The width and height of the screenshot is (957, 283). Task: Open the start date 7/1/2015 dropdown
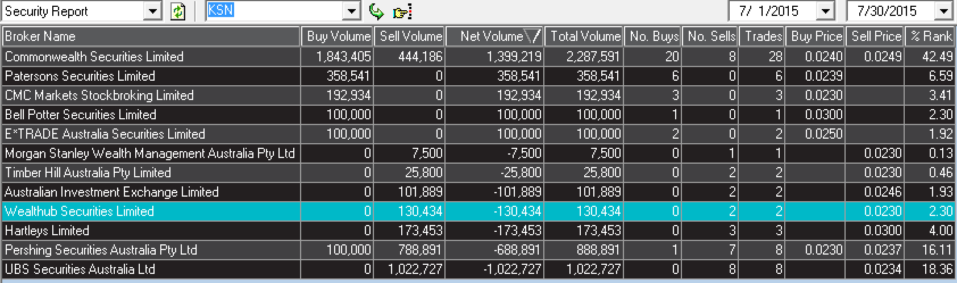(x=825, y=11)
